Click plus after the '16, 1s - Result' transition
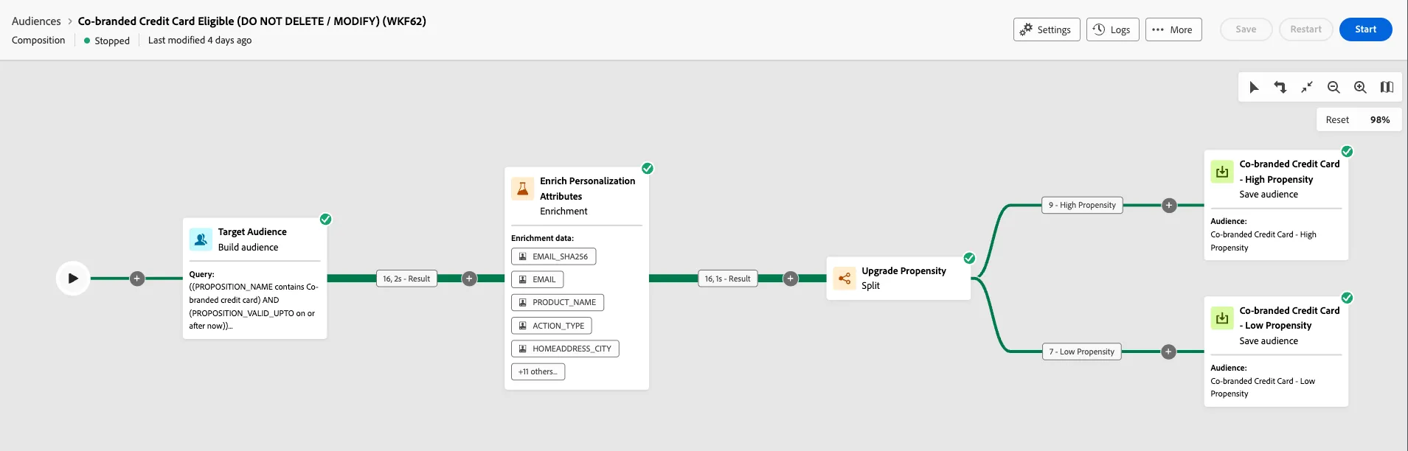 click(791, 279)
